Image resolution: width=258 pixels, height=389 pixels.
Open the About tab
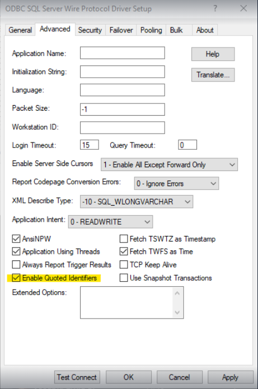[x=205, y=30]
